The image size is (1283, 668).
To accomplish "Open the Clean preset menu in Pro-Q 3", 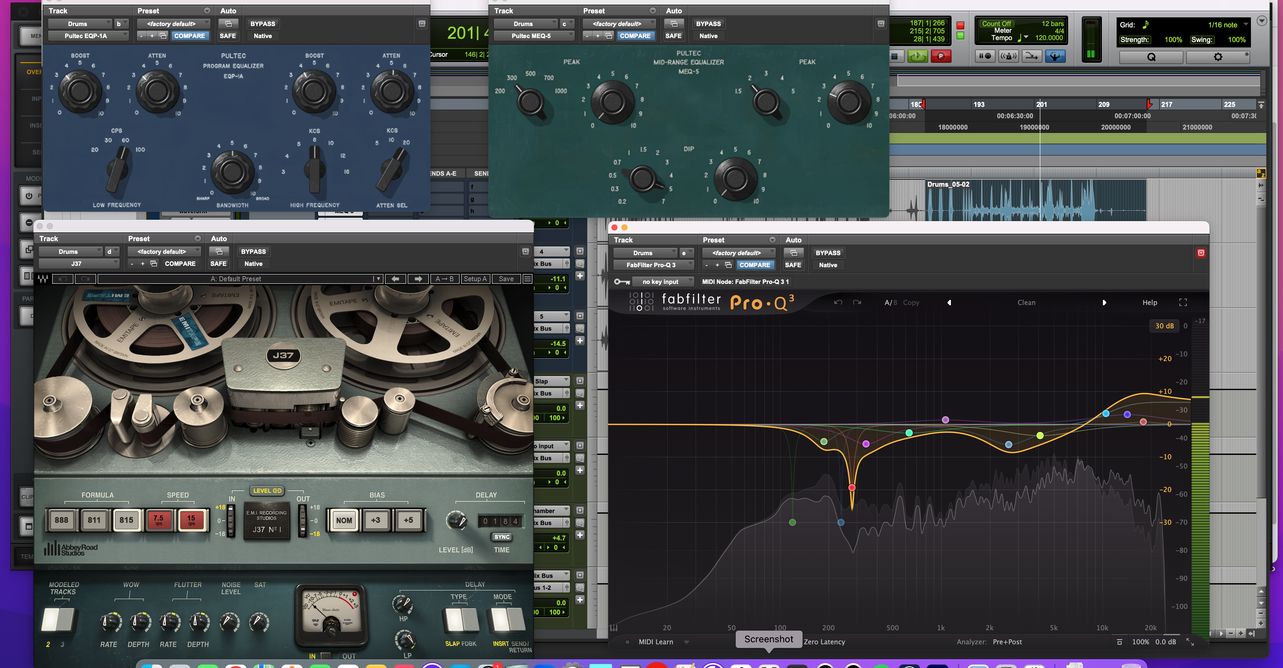I will tap(1026, 302).
